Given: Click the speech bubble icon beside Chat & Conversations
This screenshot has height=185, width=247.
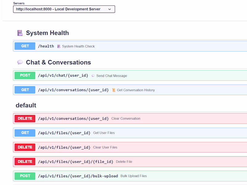Looking at the screenshot, I should 20,62.
